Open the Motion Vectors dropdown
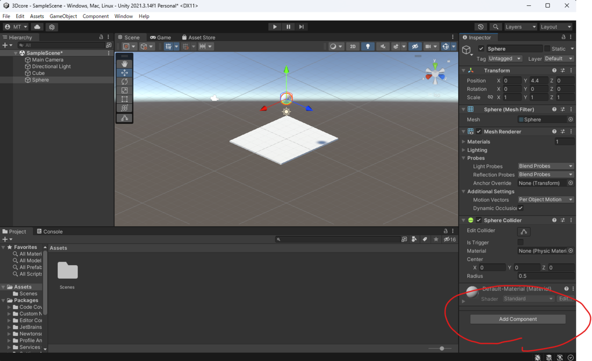This screenshot has height=361, width=592. (x=546, y=200)
